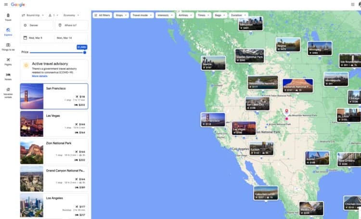Open the hamburger main menu
The height and width of the screenshot is (219, 361).
[5, 4]
